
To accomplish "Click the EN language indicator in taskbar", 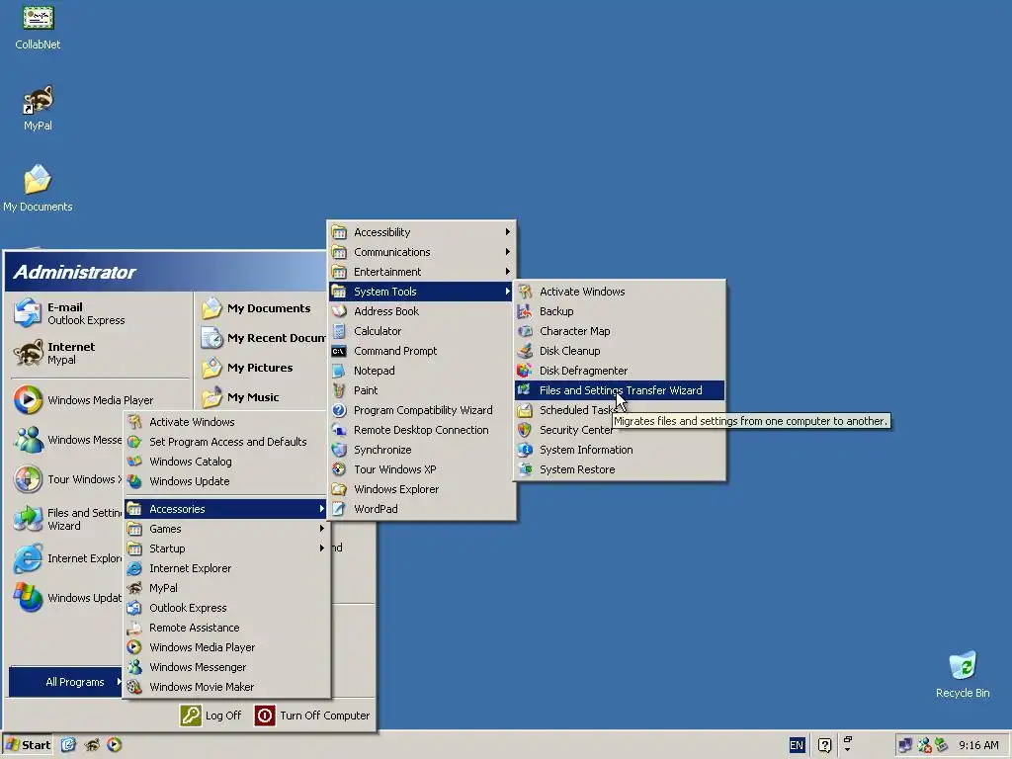I will click(x=798, y=745).
